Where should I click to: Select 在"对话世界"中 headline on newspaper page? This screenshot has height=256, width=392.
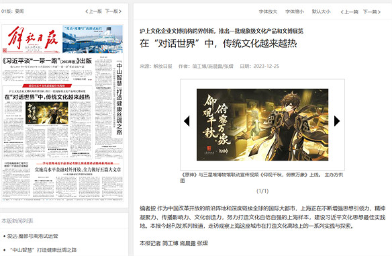[47, 97]
